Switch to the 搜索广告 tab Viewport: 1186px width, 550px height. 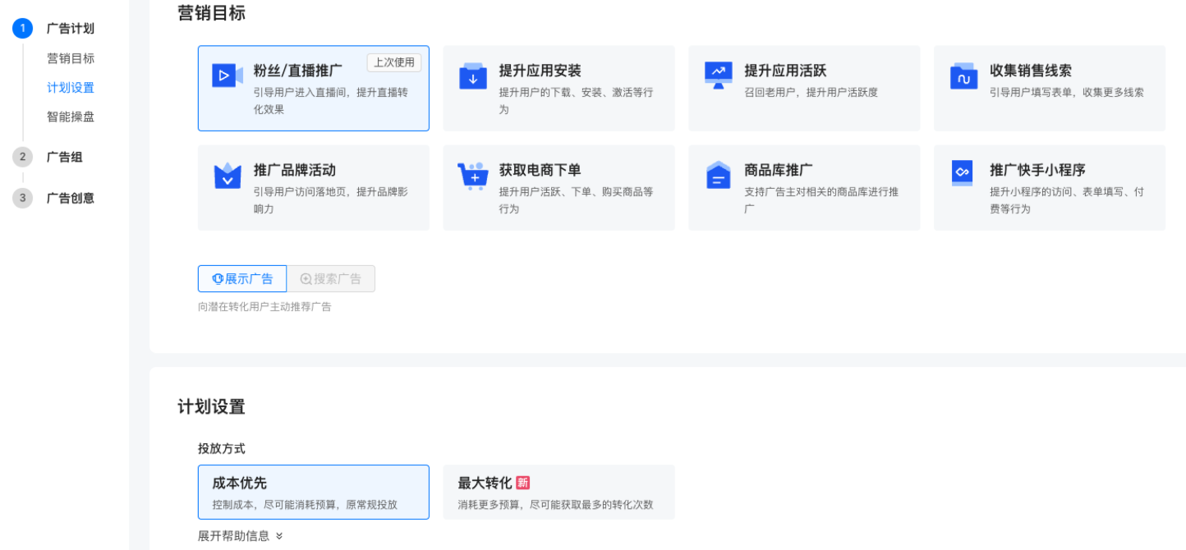[x=331, y=278]
